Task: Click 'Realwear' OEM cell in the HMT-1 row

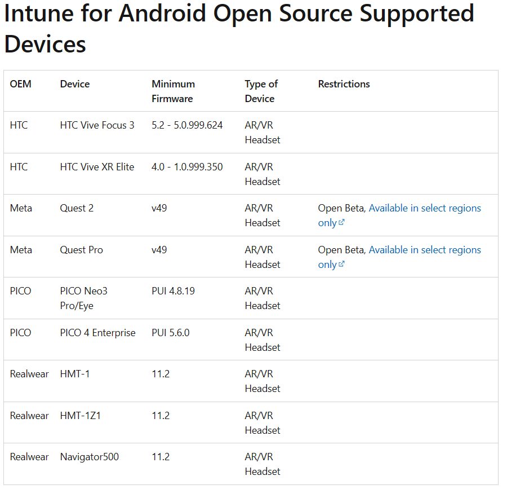Action: pyautogui.click(x=29, y=374)
